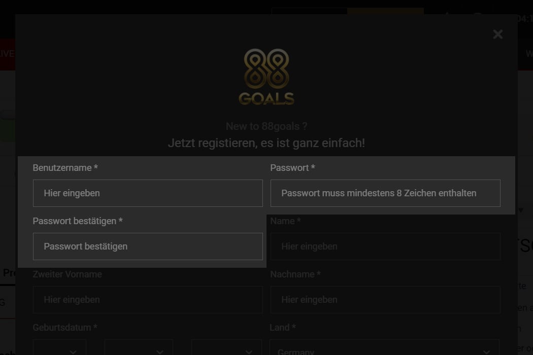Click the 88 Goals logo
Viewport: 533px width, 355px height.
pyautogui.click(x=266, y=77)
